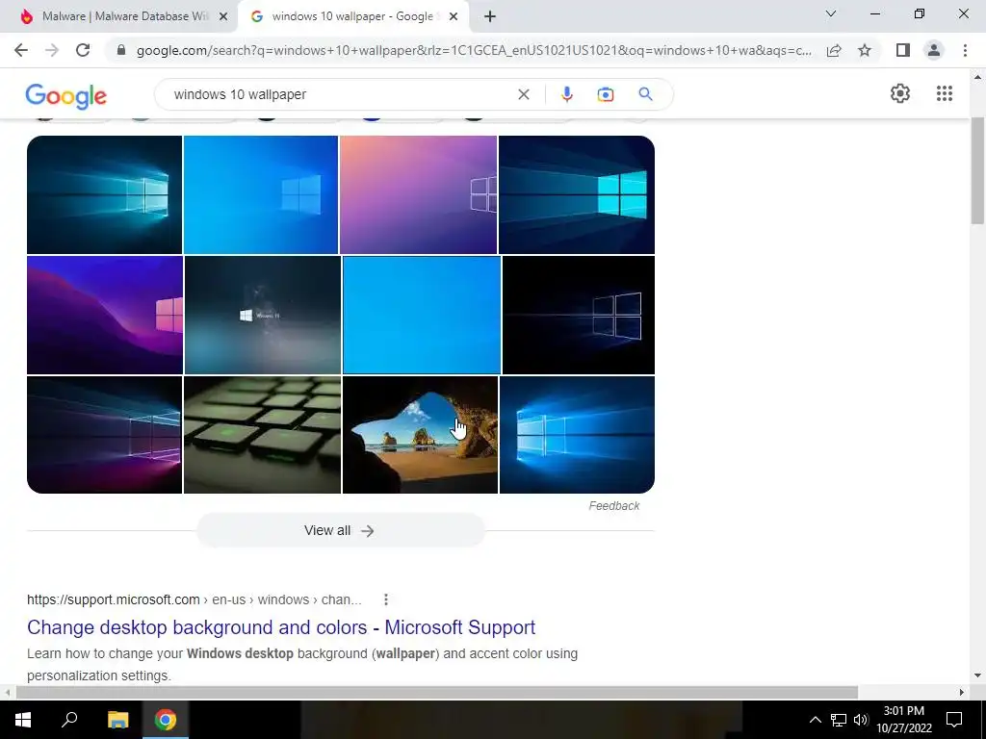Open the taskbar clock and date
The height and width of the screenshot is (739, 986).
(903, 720)
